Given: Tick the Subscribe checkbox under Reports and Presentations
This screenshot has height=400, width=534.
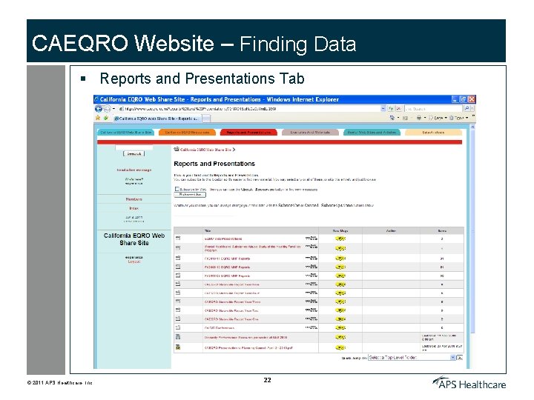Looking at the screenshot, I should (177, 189).
